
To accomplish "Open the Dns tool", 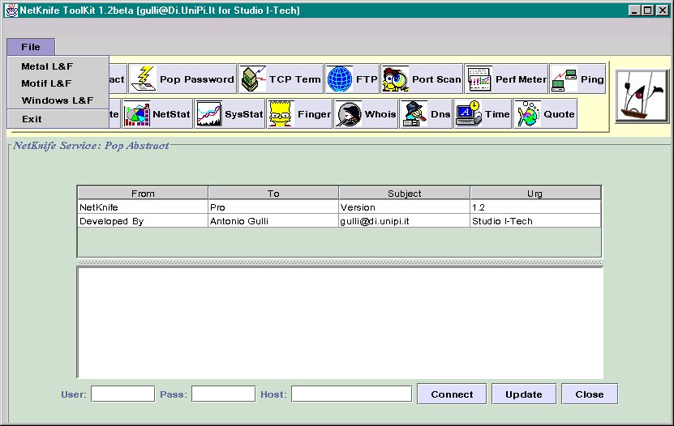I will [x=426, y=113].
